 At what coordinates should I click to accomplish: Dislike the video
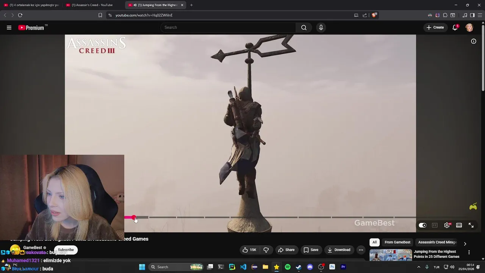tap(266, 250)
